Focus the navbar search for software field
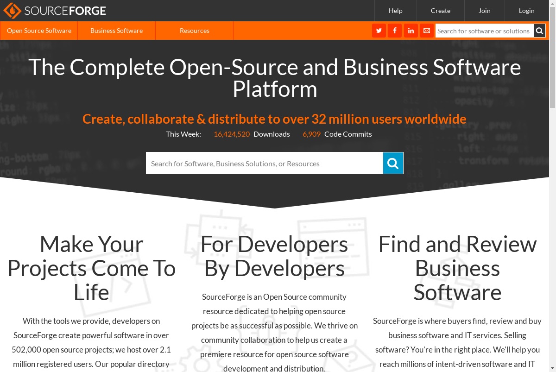This screenshot has height=372, width=556. (x=485, y=31)
